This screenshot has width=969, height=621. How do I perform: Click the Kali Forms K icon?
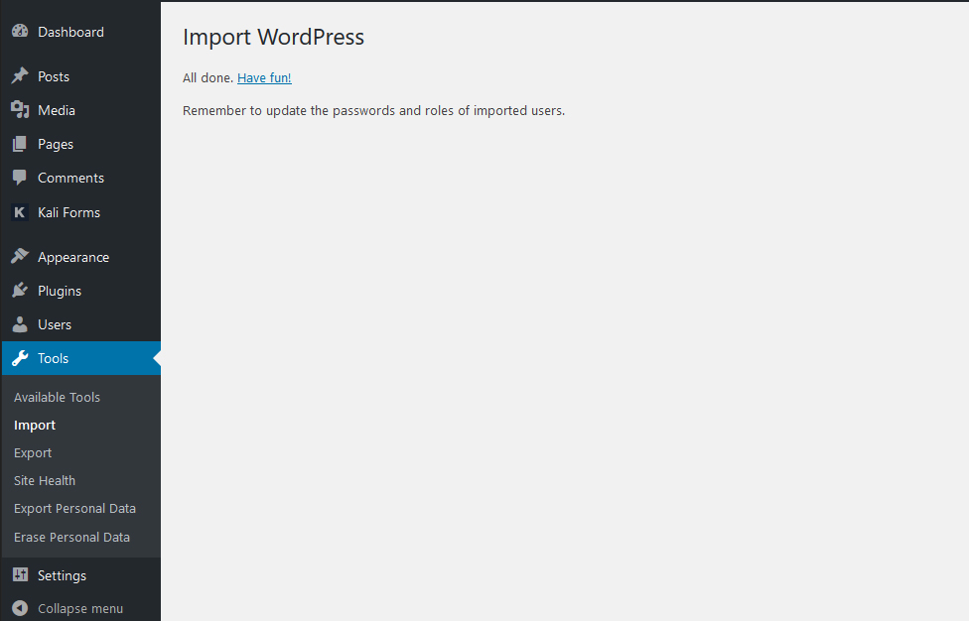20,212
